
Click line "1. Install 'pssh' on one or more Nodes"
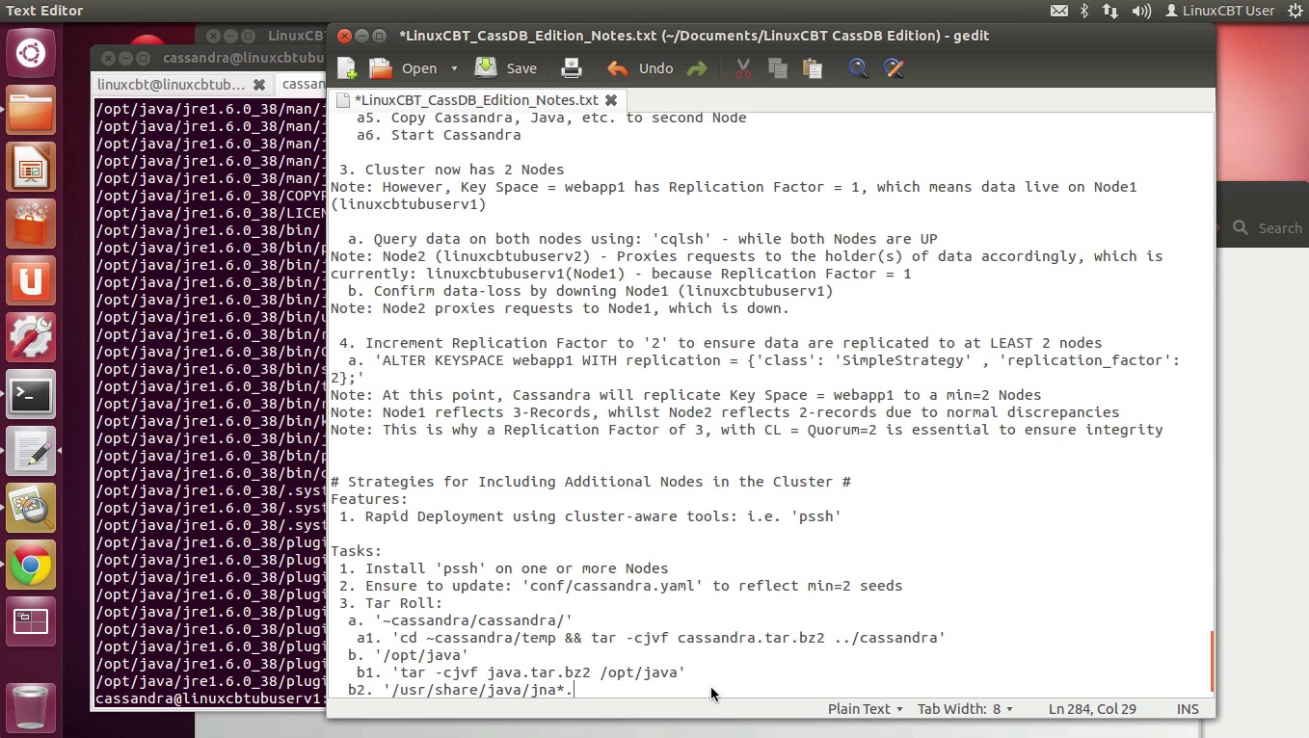click(503, 568)
